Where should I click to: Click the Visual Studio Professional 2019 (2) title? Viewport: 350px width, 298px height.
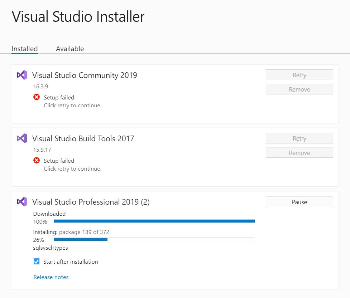point(91,202)
